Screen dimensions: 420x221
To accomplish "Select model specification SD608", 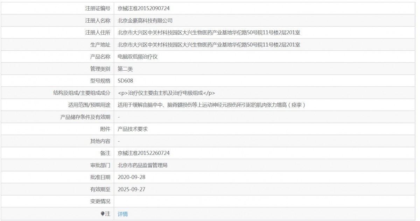I will [x=125, y=81].
